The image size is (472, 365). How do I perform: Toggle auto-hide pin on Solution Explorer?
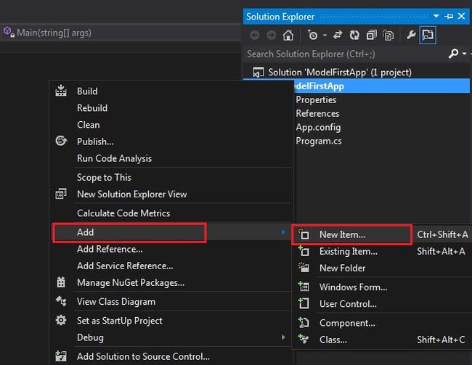pos(449,16)
